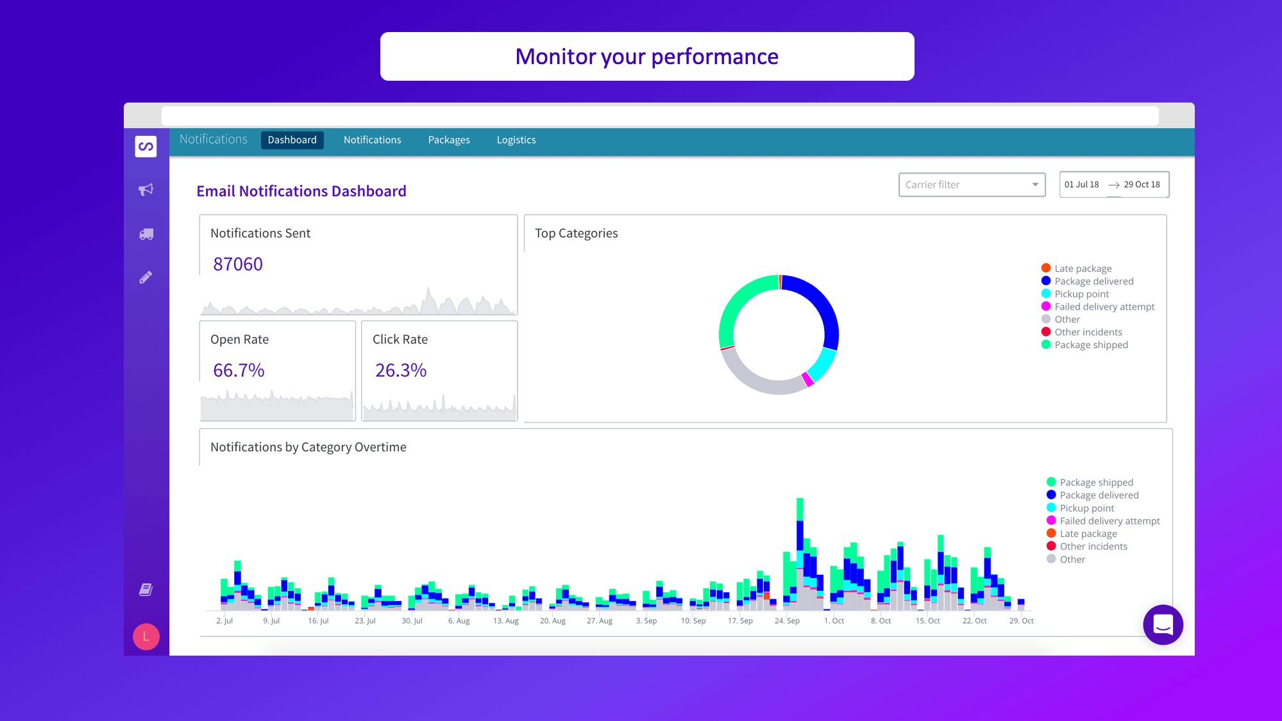The image size is (1282, 721).
Task: Switch to the Notifications tab
Action: (x=371, y=139)
